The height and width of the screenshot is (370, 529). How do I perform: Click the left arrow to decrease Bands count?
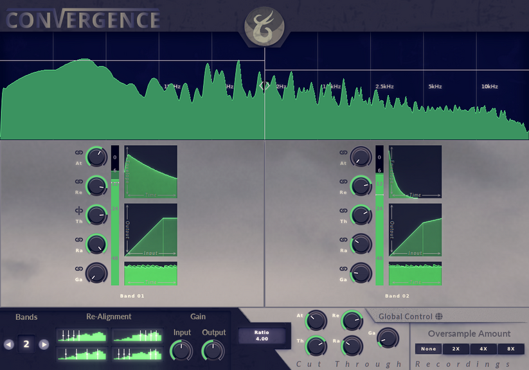click(x=9, y=344)
